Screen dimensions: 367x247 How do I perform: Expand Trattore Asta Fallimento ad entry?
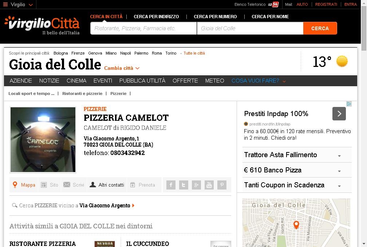(297, 155)
